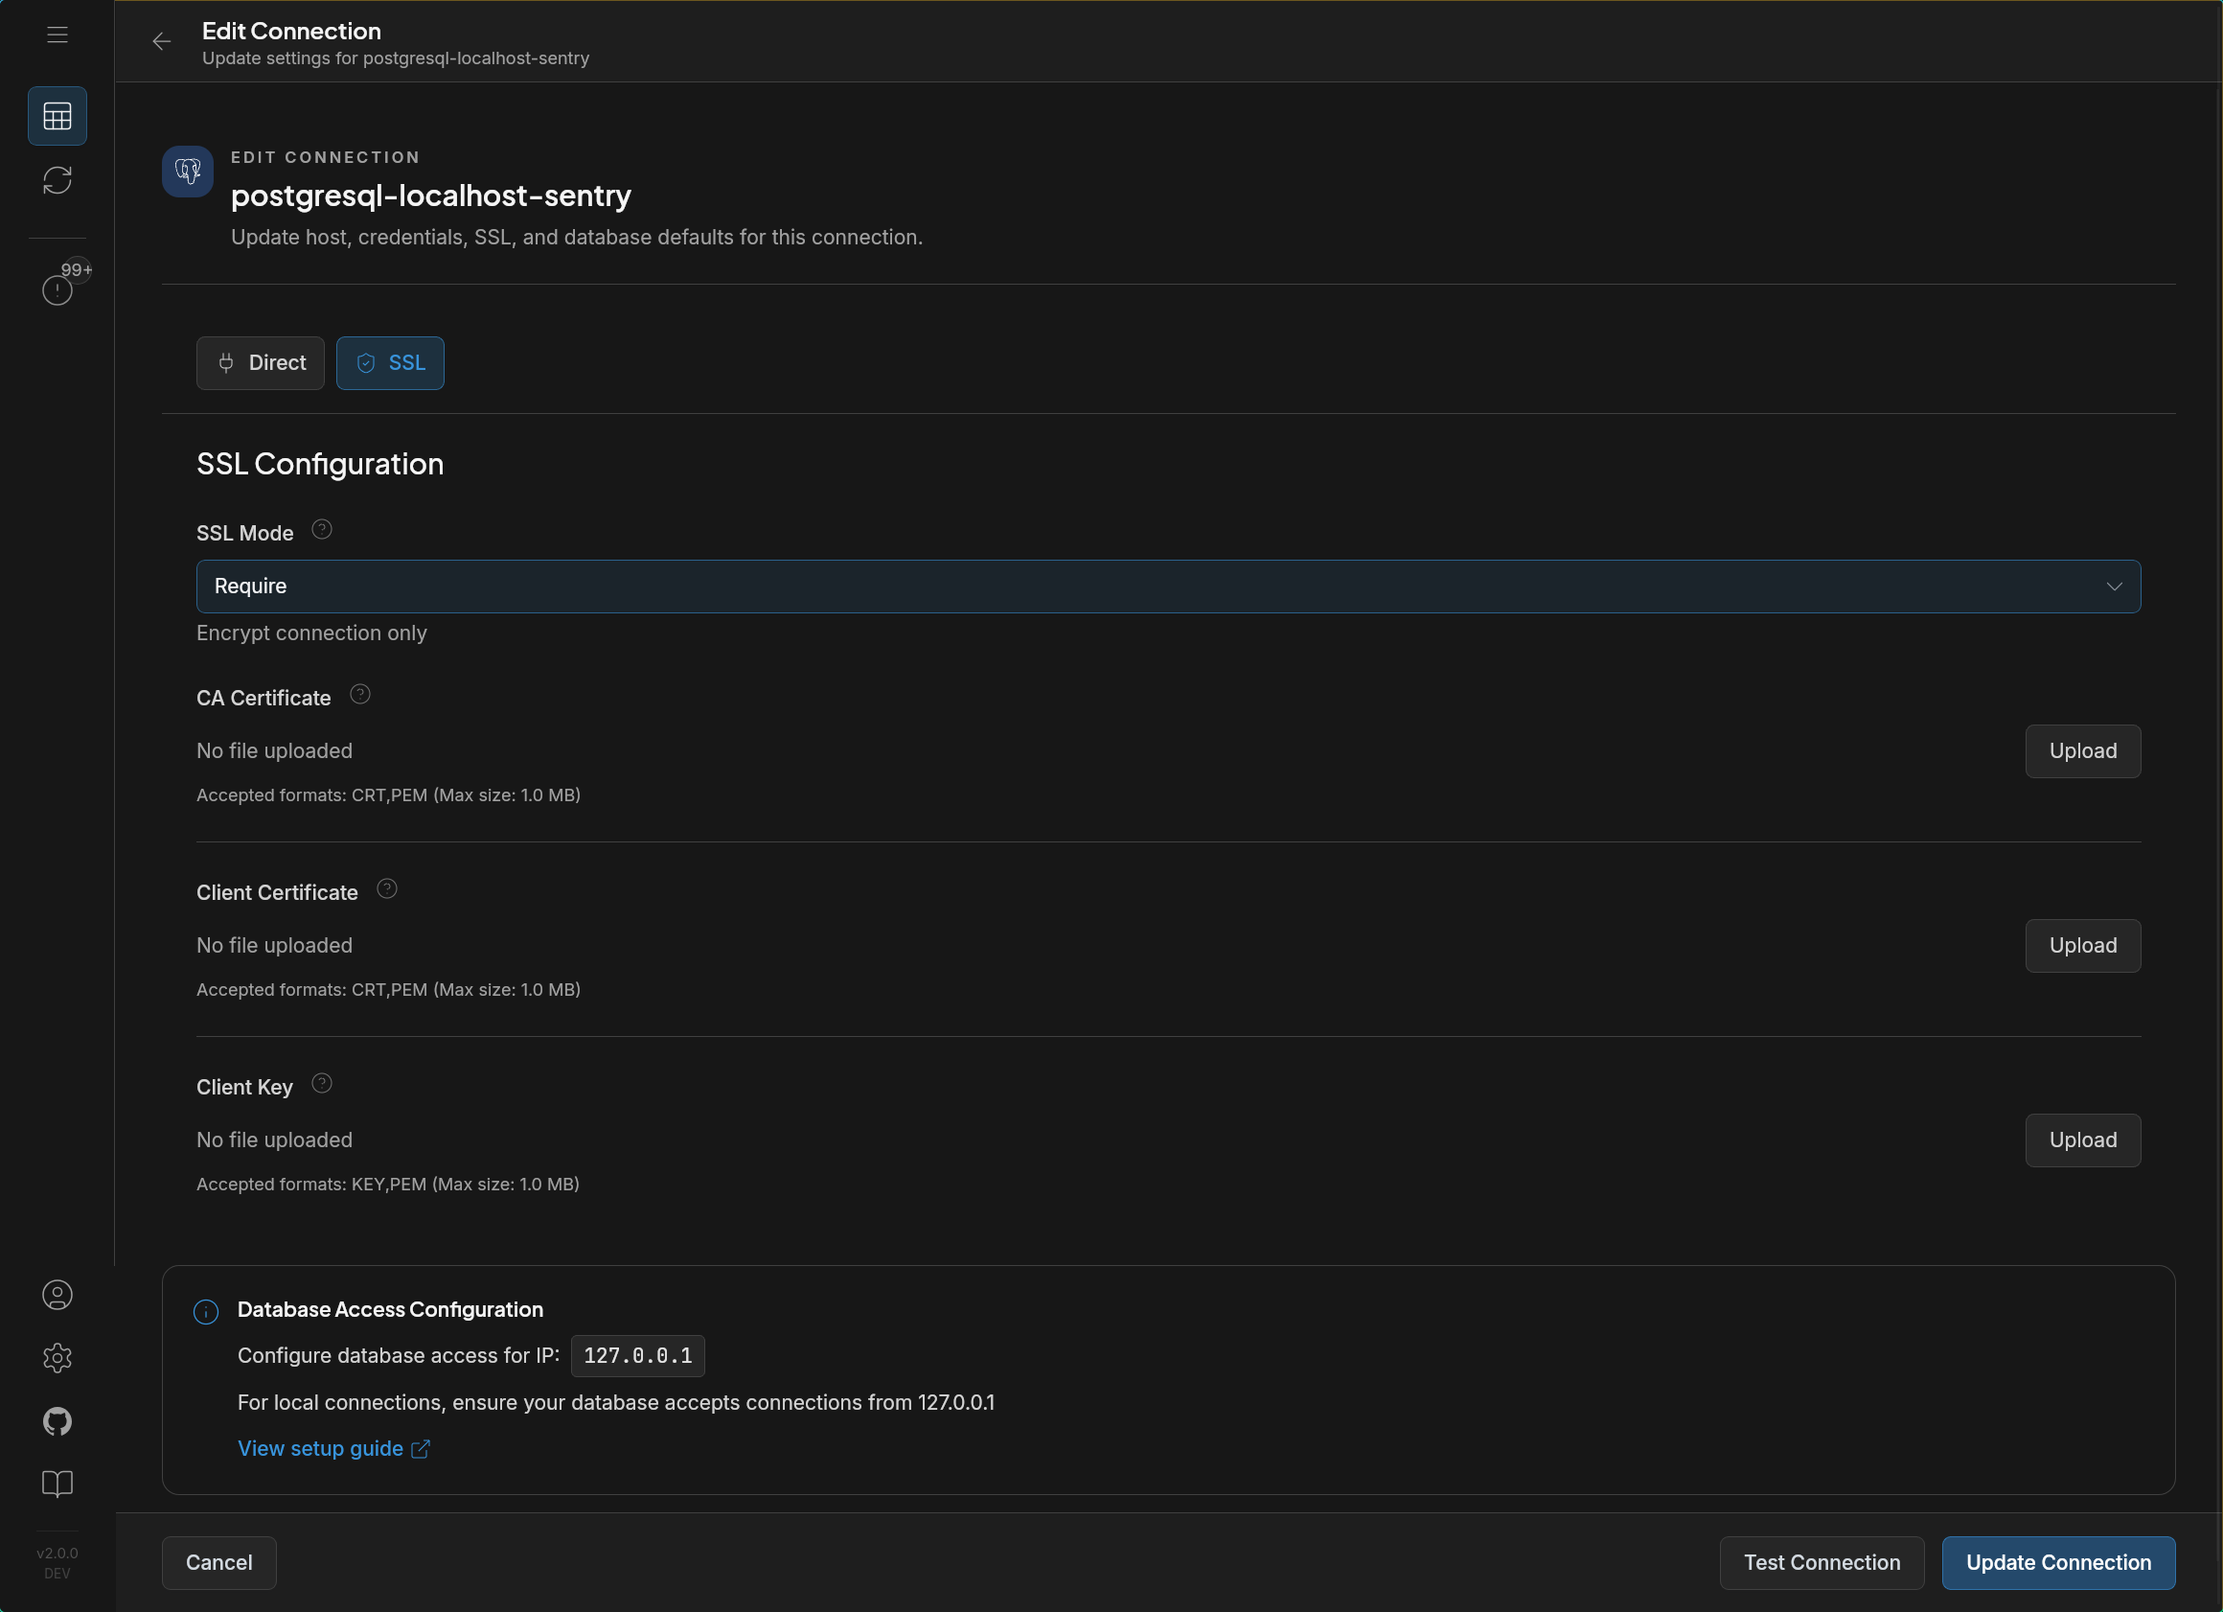2223x1612 pixels.
Task: Open the hamburger menu in sidebar
Action: click(x=57, y=35)
